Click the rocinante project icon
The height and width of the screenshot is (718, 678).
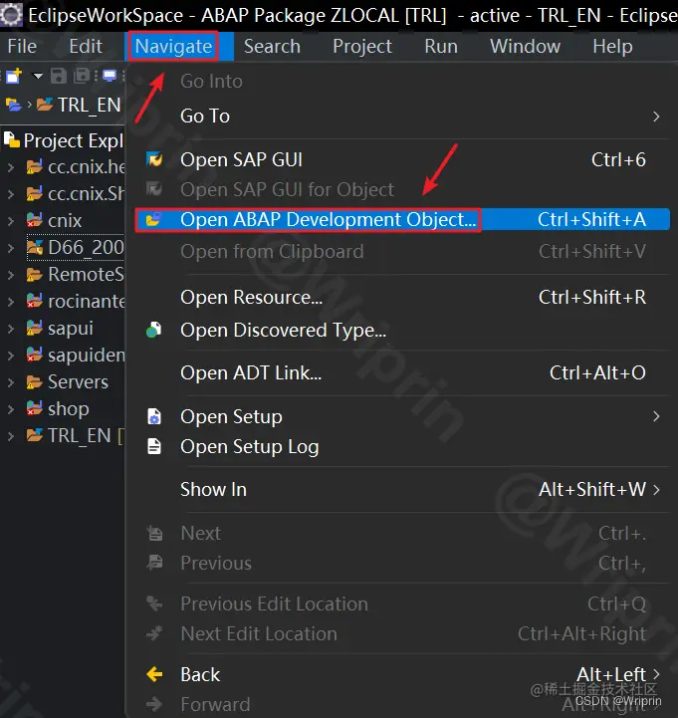34,302
